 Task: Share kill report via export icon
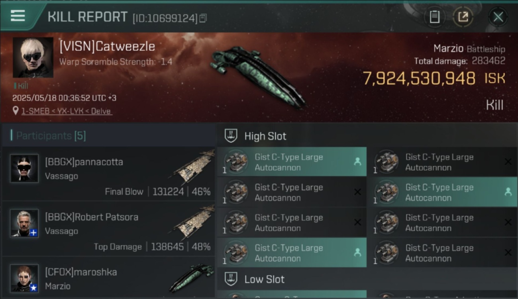pyautogui.click(x=463, y=17)
